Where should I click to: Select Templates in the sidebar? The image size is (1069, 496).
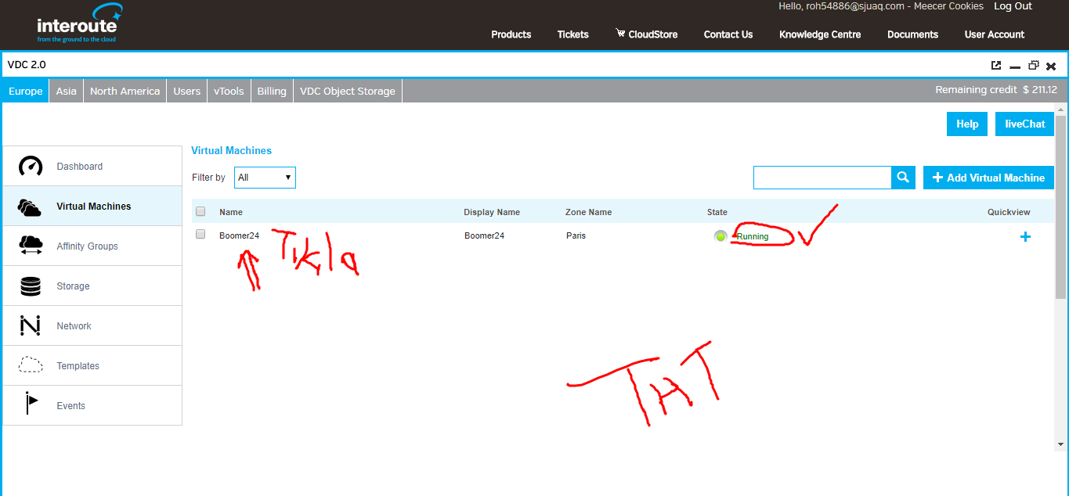[x=92, y=365]
